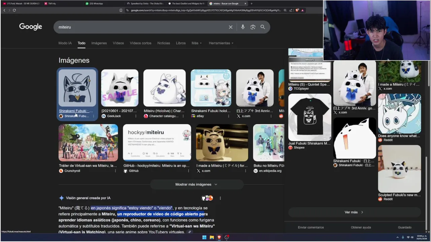Select the Todo tab
This screenshot has height=242, width=431.
tap(81, 43)
